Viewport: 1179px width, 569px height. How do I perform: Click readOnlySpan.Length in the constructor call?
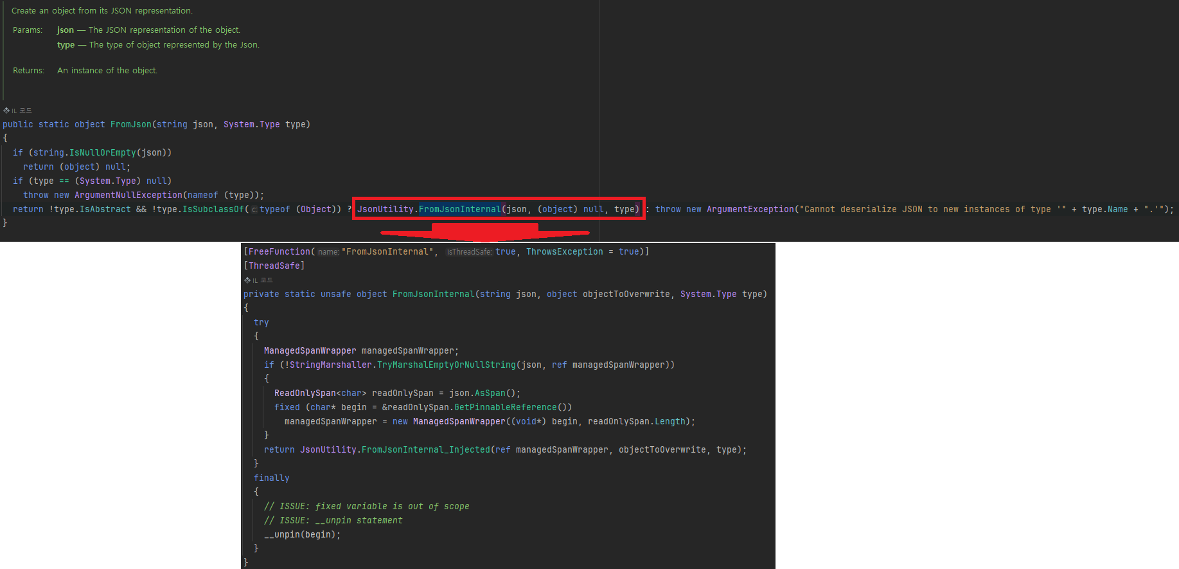[x=637, y=421]
